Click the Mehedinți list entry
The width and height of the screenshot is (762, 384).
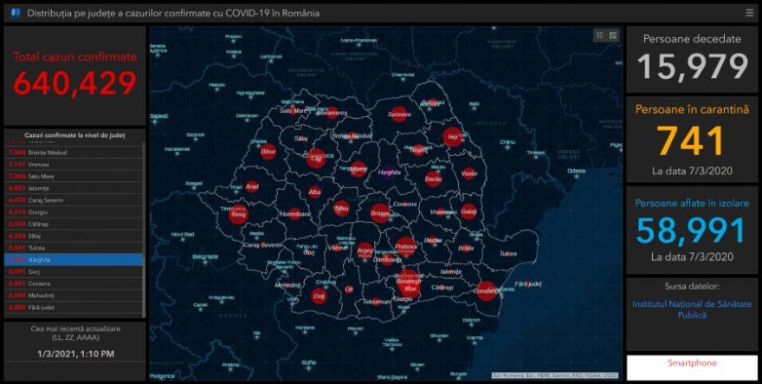74,295
